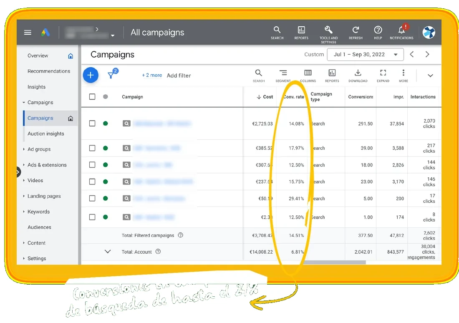The width and height of the screenshot is (459, 323).
Task: Toggle status dot of 14.08% campaign
Action: [106, 123]
